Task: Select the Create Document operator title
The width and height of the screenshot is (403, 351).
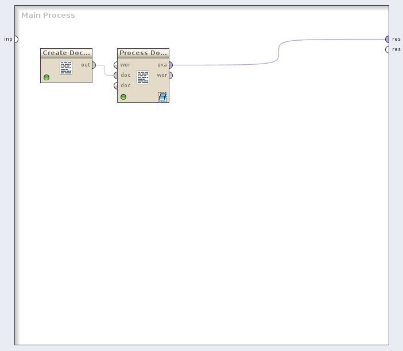Action: pyautogui.click(x=66, y=53)
